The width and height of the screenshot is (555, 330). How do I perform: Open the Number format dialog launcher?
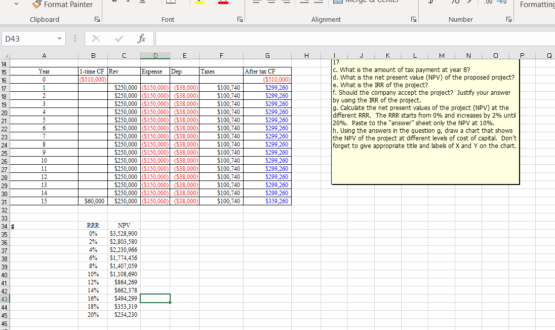coord(508,19)
